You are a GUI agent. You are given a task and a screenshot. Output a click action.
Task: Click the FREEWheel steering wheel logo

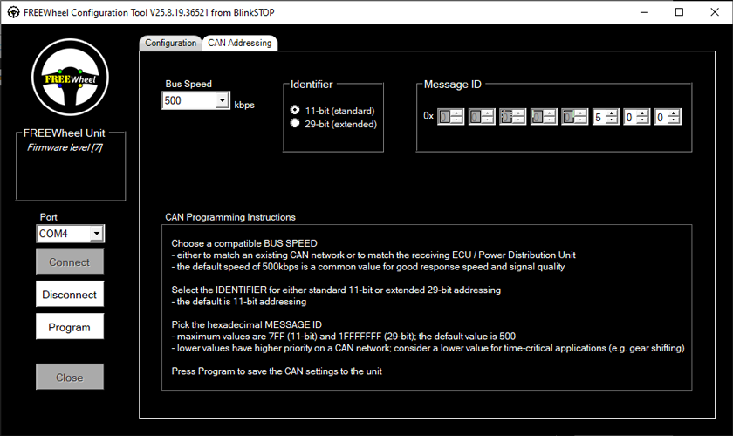70,78
